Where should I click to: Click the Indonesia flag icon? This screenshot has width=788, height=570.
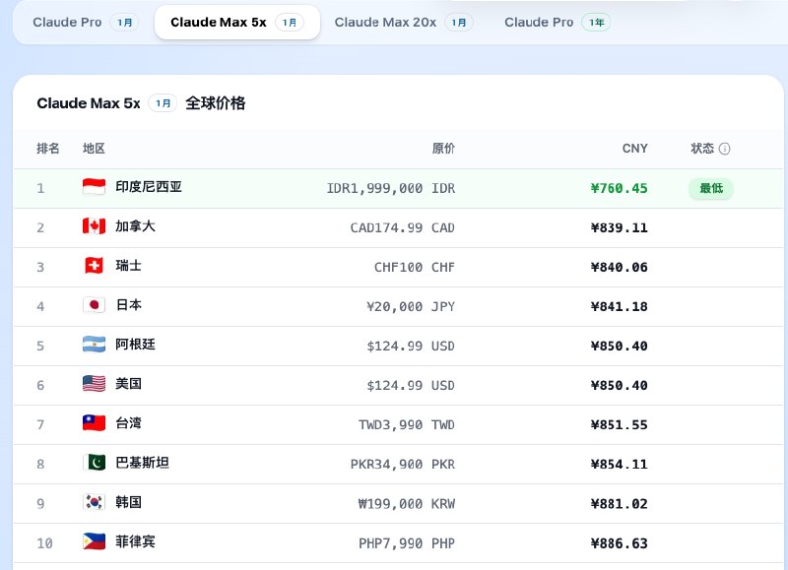click(94, 187)
